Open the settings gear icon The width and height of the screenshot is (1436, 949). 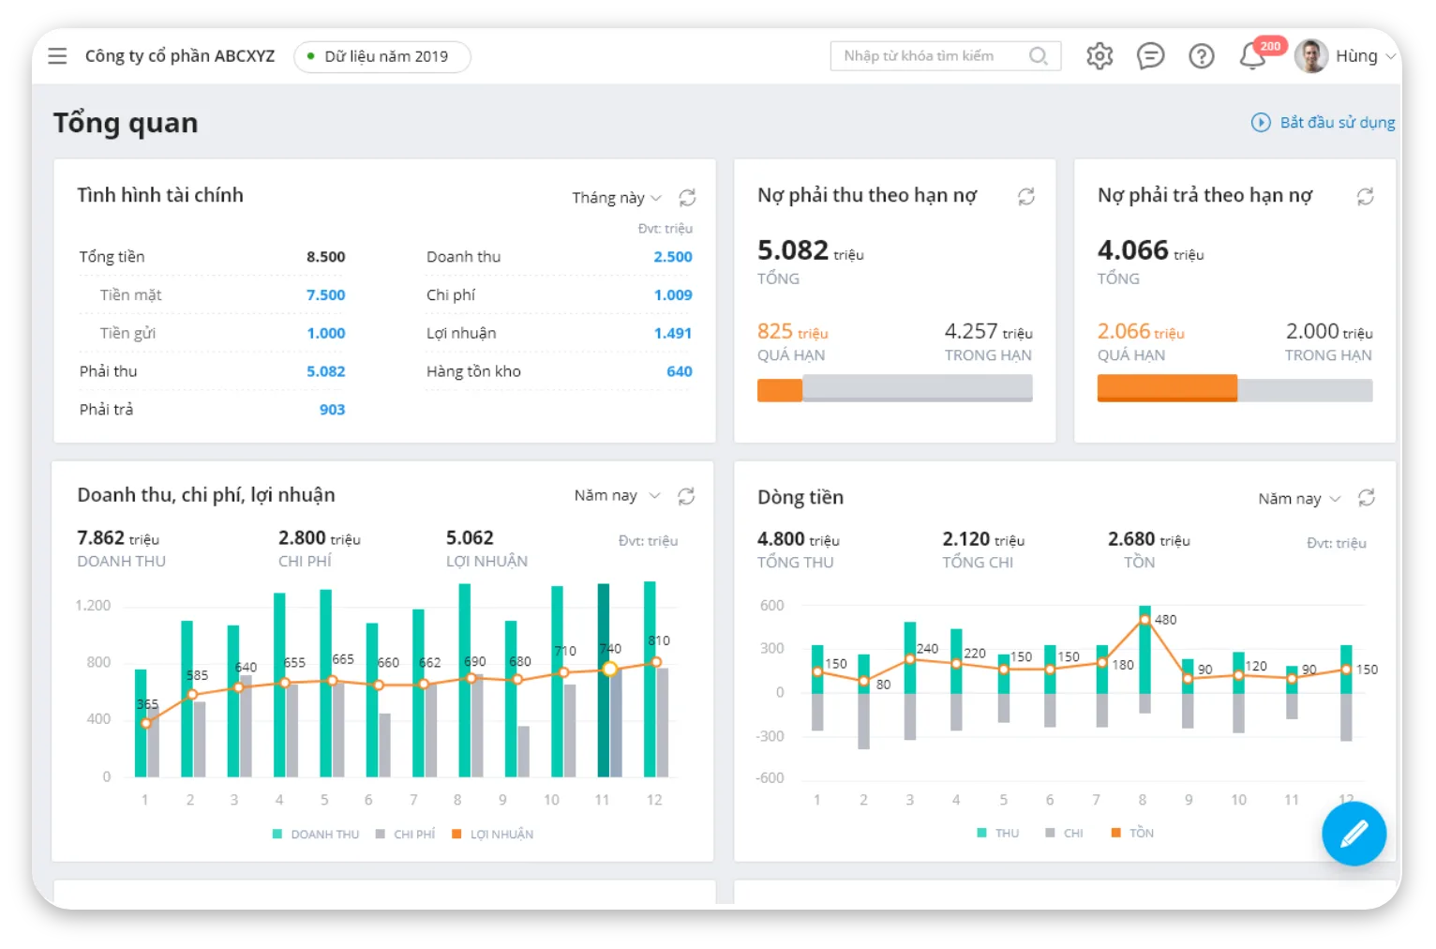pos(1099,56)
